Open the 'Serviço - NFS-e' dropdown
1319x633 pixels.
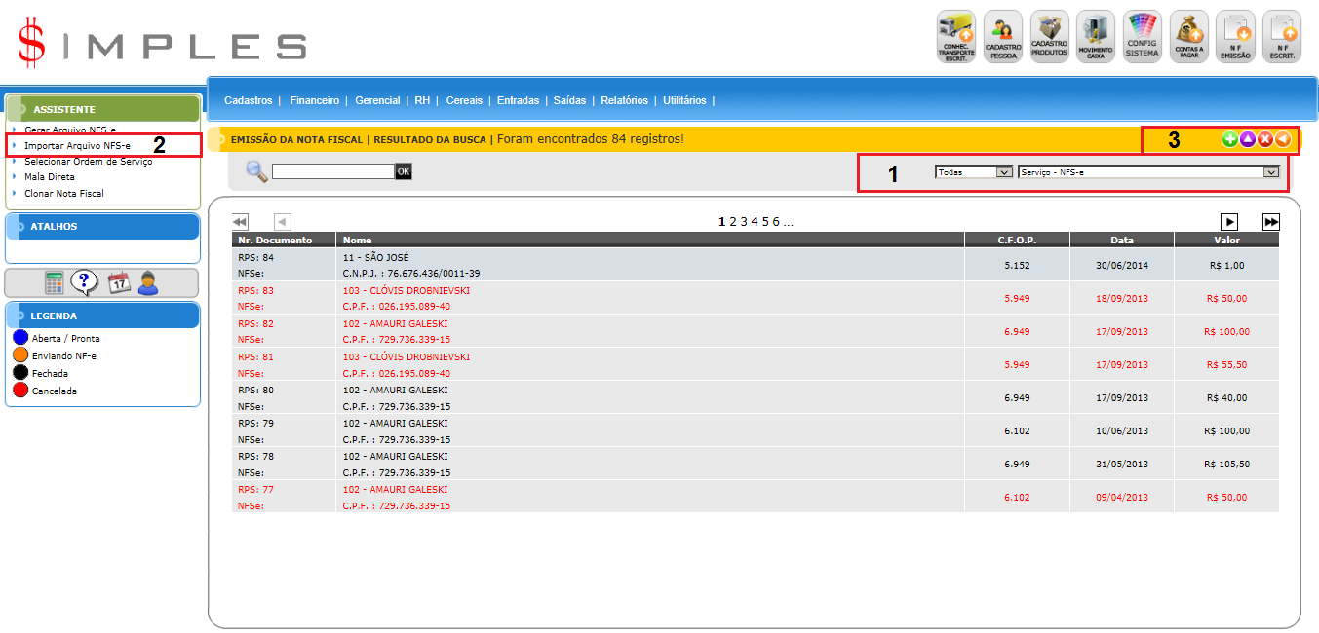[x=1147, y=171]
